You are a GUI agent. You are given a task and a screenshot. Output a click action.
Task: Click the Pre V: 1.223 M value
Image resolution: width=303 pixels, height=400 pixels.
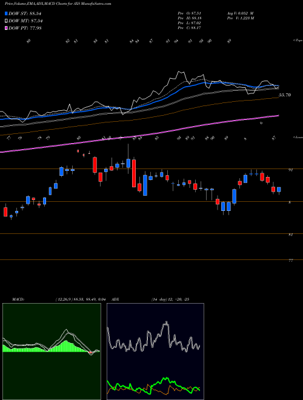(240, 18)
